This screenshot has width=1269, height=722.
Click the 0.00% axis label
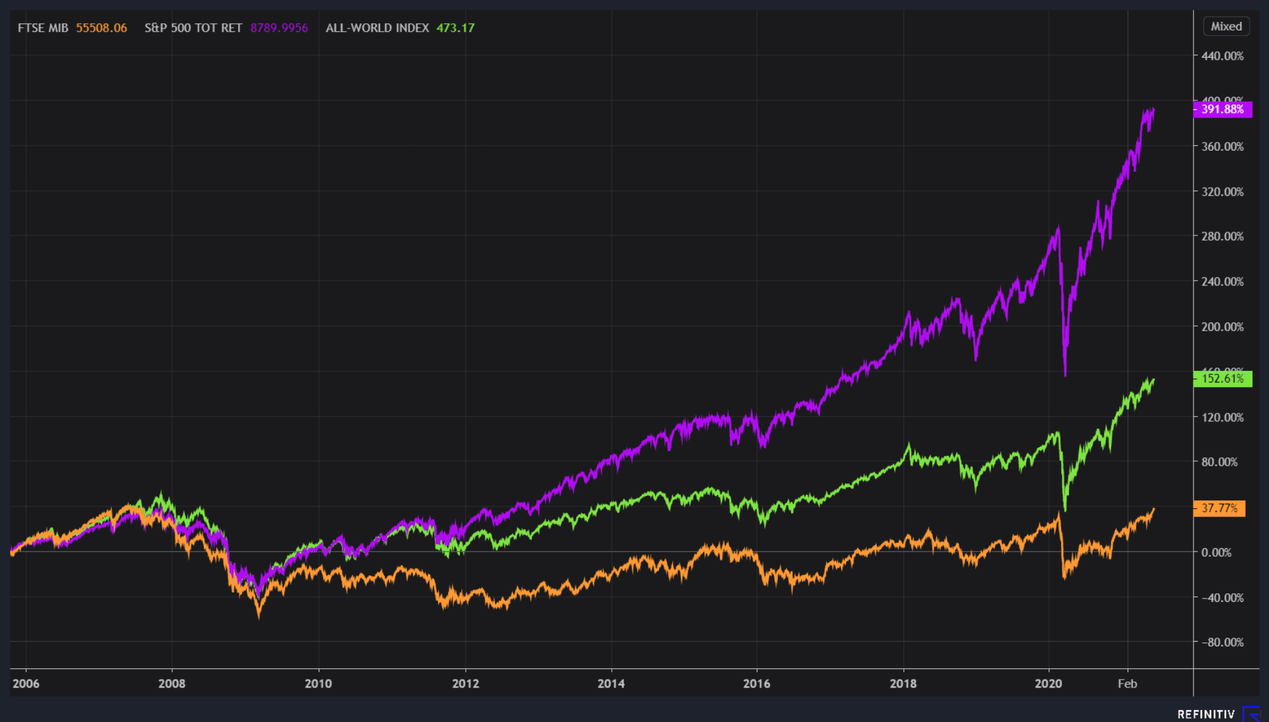(x=1216, y=552)
